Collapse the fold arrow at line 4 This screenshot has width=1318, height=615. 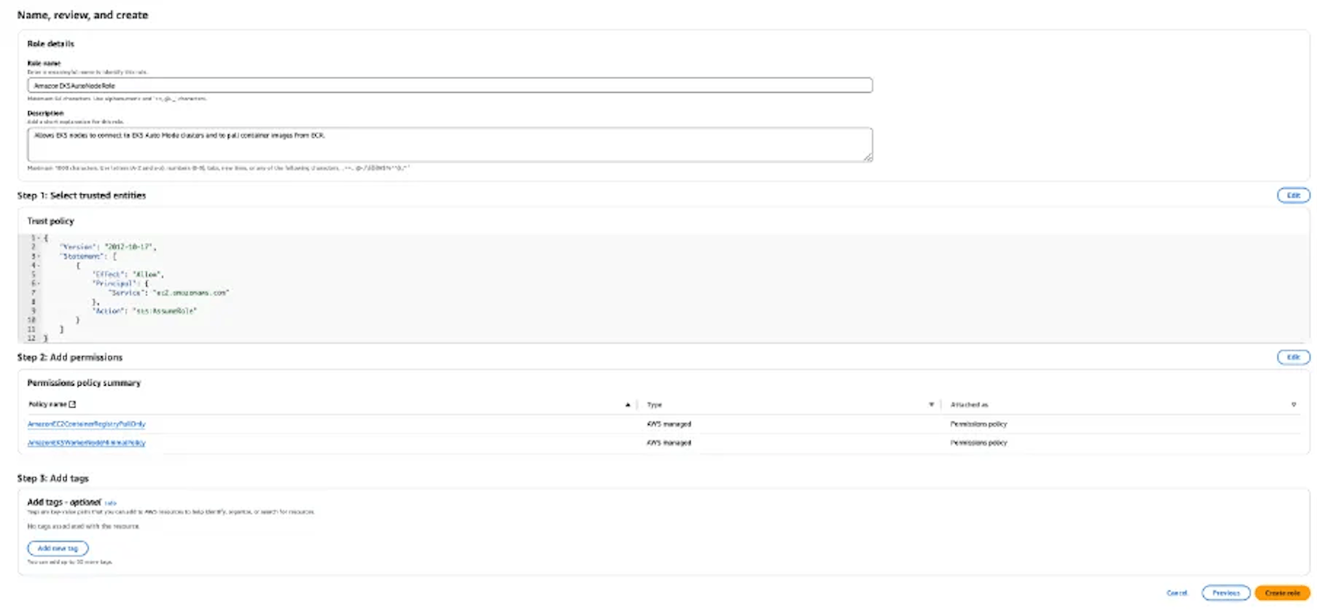[38, 265]
